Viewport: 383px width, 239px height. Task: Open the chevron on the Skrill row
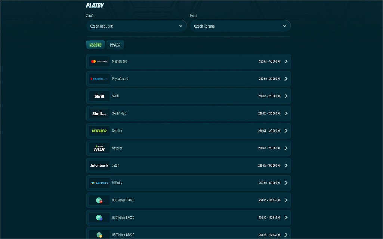(x=286, y=96)
